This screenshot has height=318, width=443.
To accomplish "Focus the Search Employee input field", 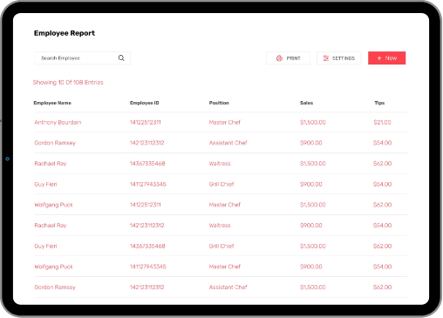I will (x=82, y=58).
